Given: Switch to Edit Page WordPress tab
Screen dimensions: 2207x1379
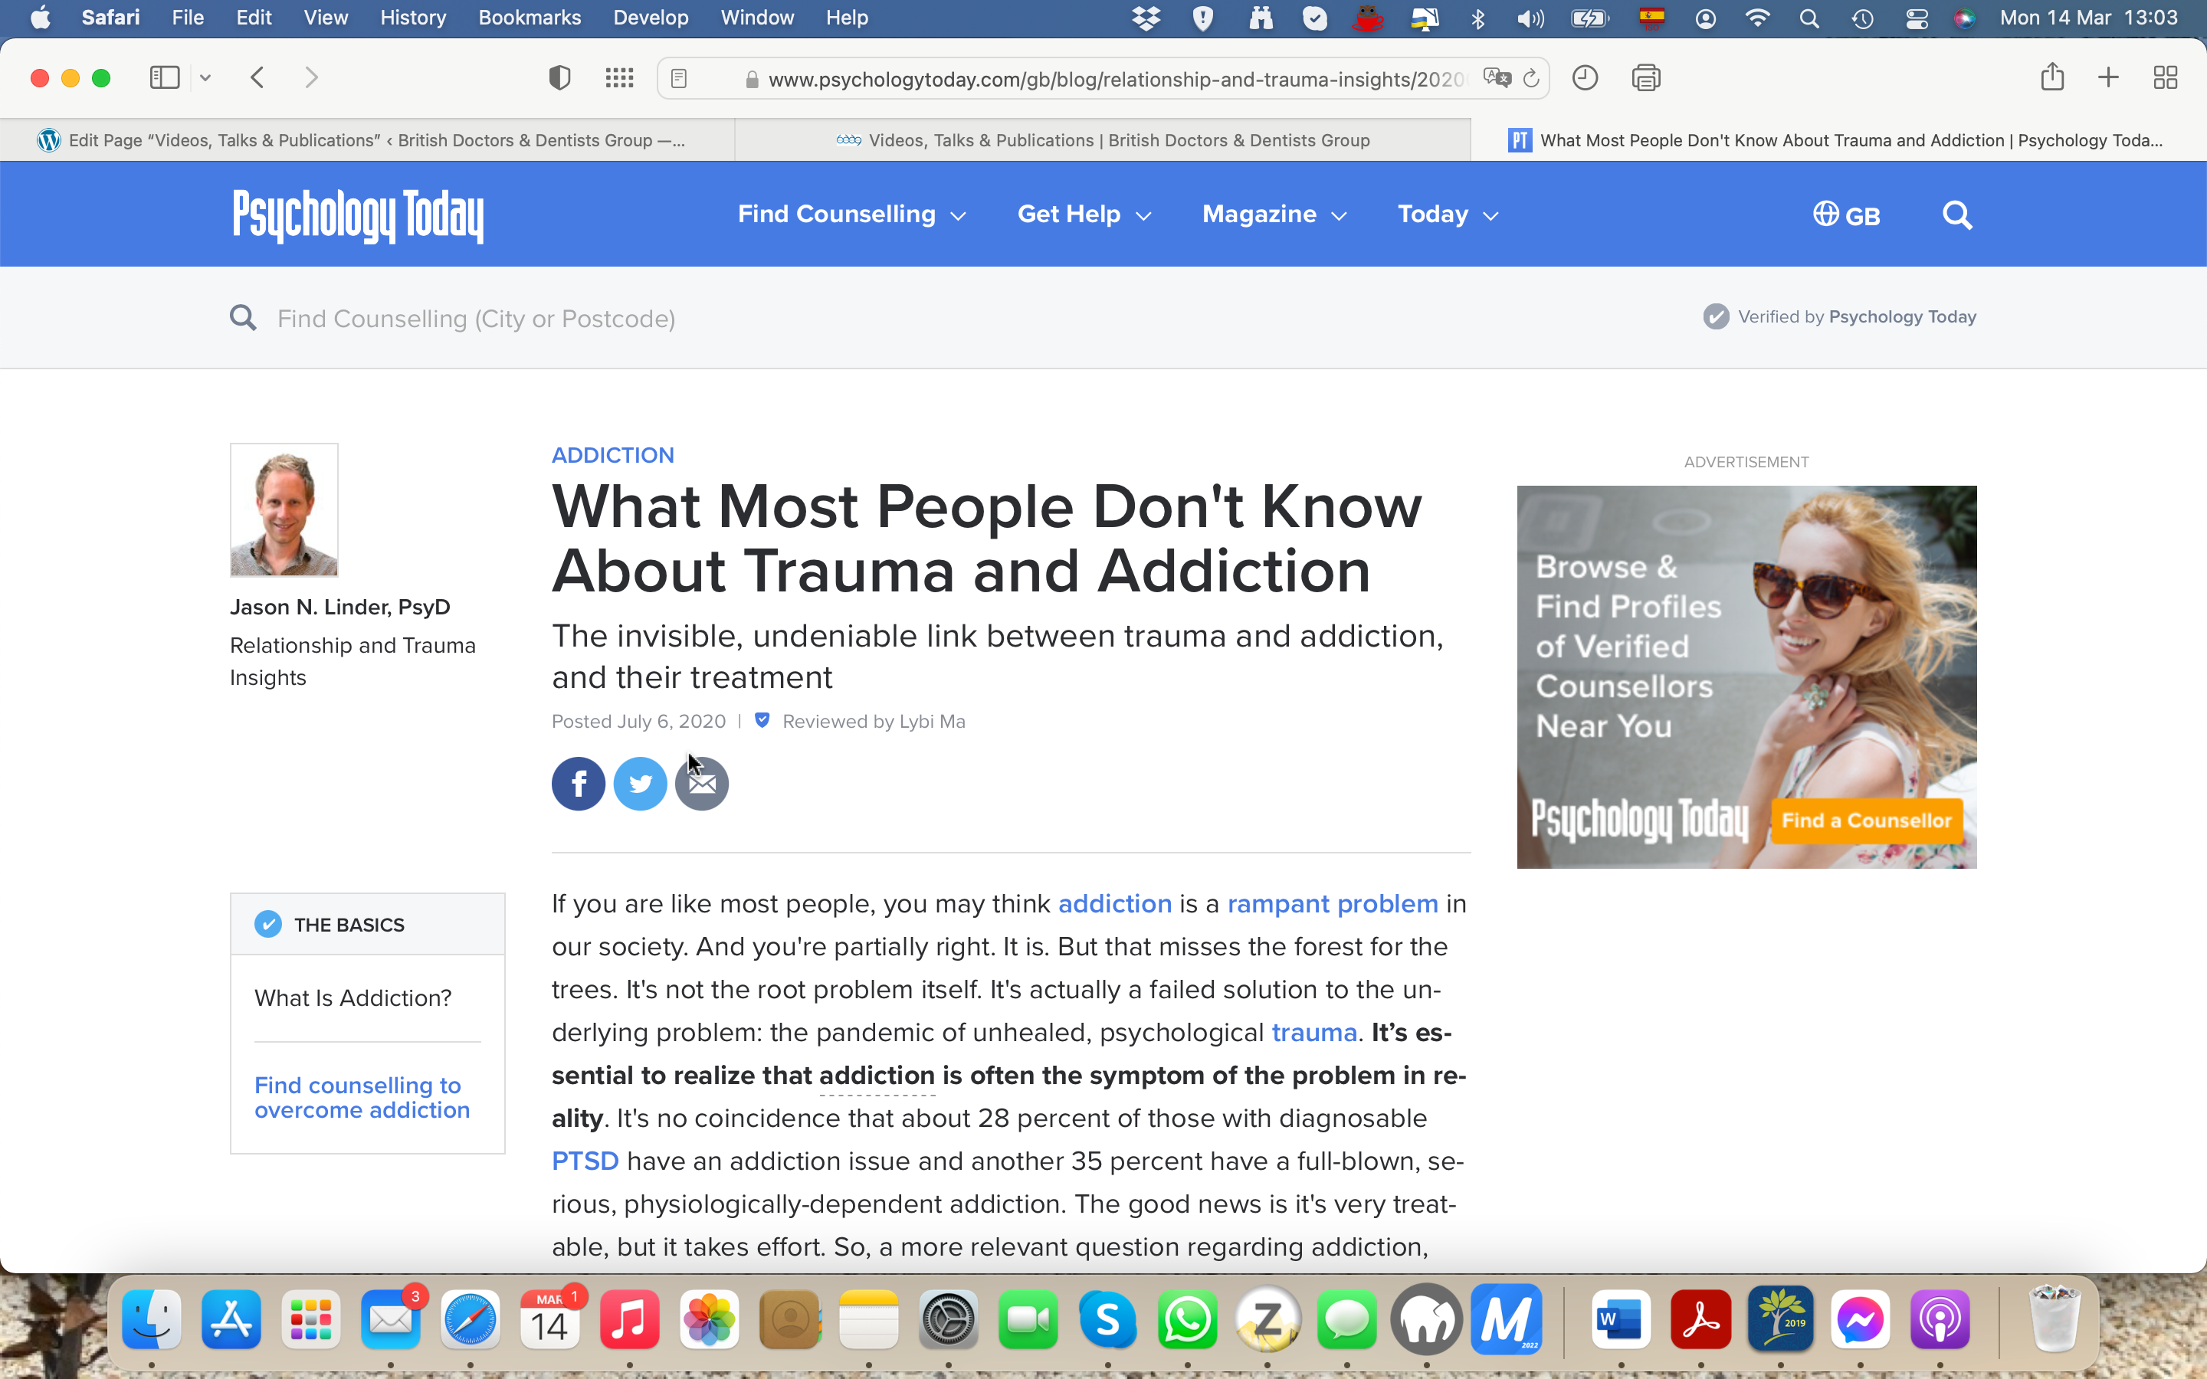Looking at the screenshot, I should 366,140.
